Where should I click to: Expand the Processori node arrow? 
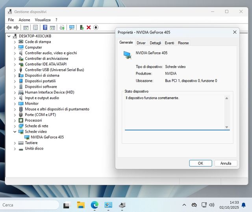[x=15, y=121]
